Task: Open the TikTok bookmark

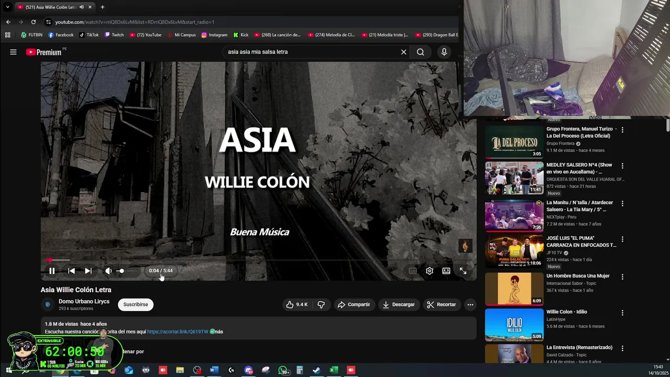Action: tap(89, 35)
